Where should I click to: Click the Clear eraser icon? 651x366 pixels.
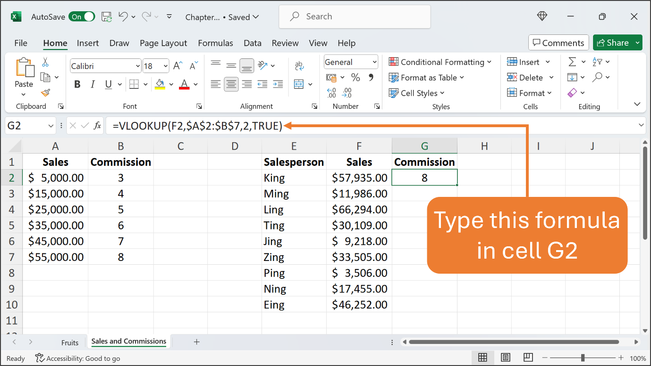click(x=572, y=92)
